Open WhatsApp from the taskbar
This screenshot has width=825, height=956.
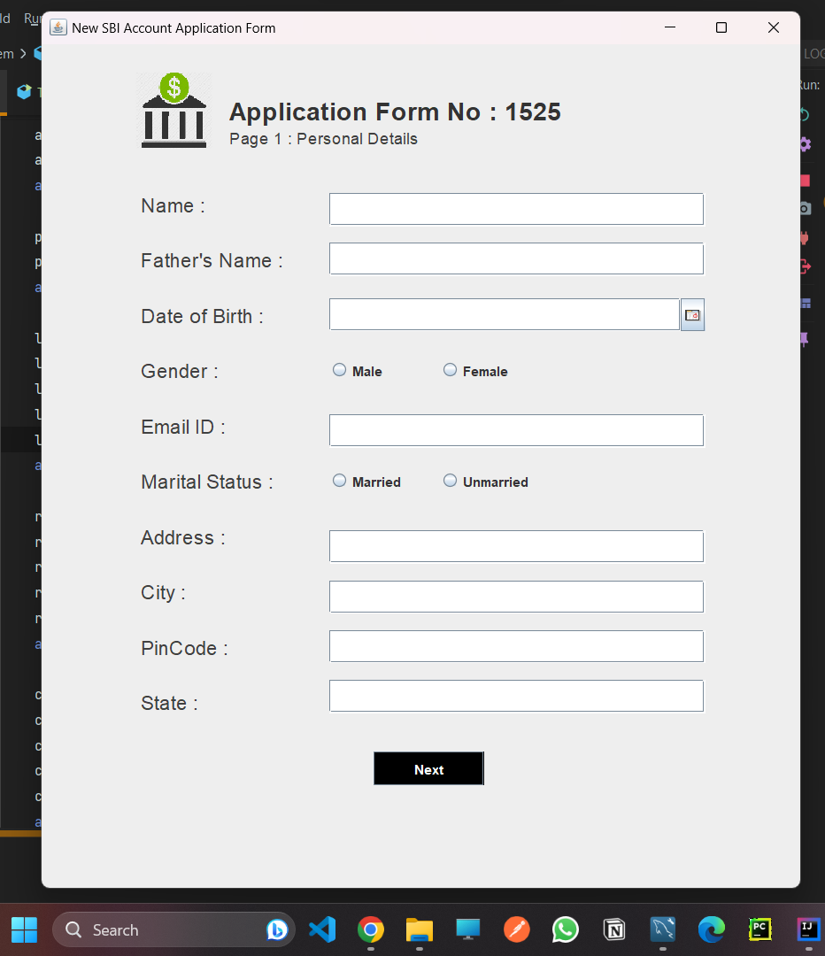coord(566,929)
